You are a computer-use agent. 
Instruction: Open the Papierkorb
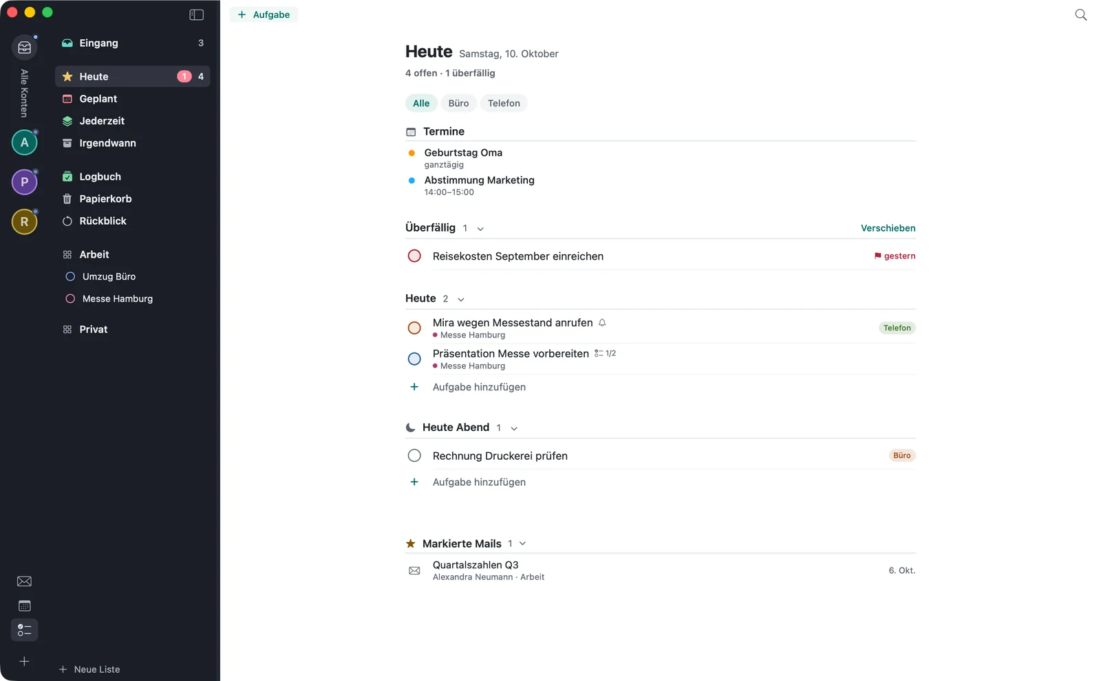(132, 199)
